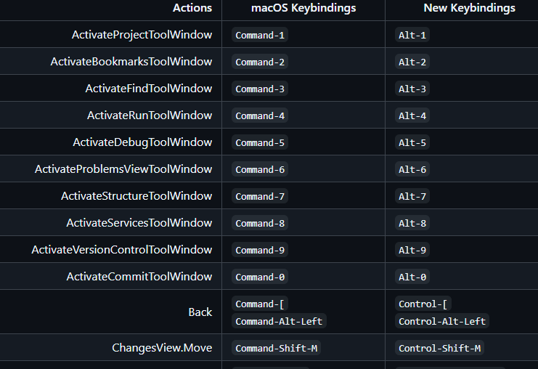Select the ActivateVersionControlToolWindow action text
Image resolution: width=538 pixels, height=369 pixels.
tap(122, 250)
